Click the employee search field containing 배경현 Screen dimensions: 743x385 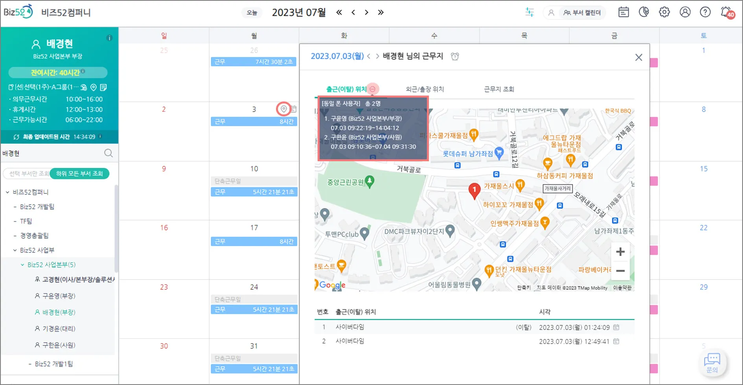point(52,153)
